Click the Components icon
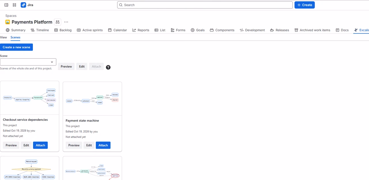 point(212,30)
